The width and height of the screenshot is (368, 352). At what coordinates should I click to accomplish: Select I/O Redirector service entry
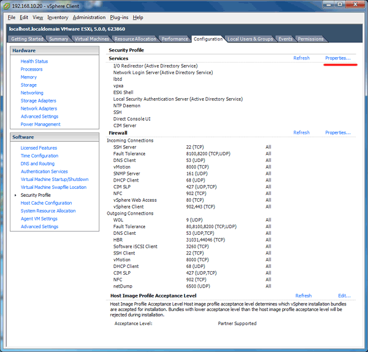click(155, 66)
